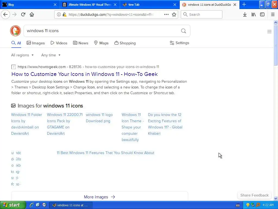Click the More Images button
Viewport: 278px width, 209px height.
point(99,197)
